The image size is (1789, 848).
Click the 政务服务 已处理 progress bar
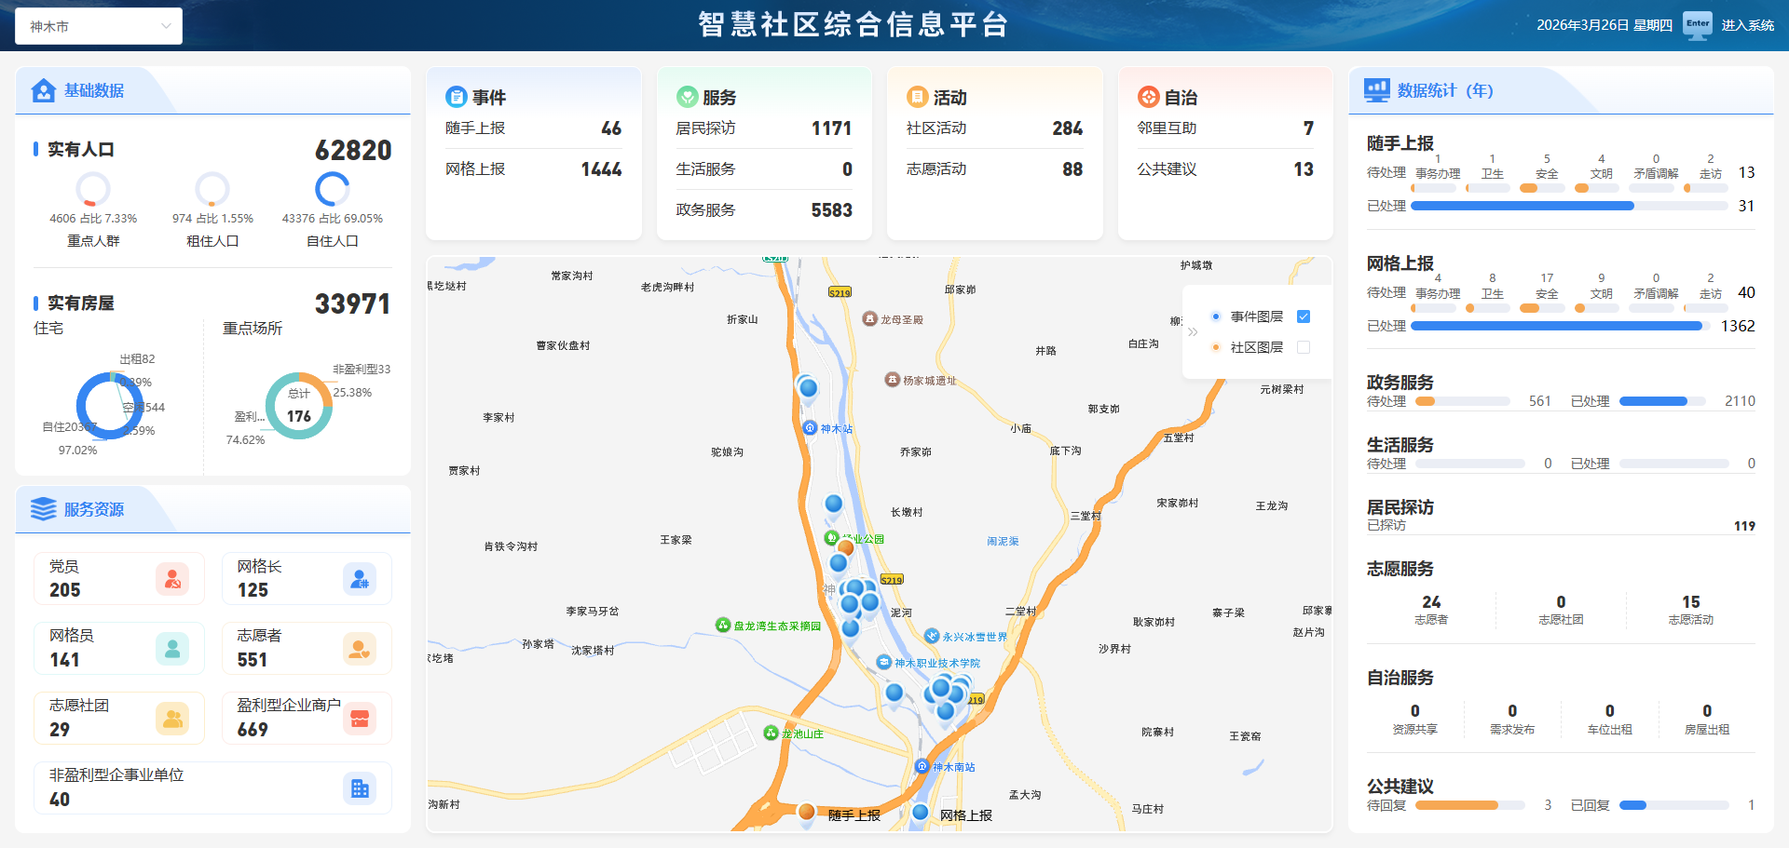pos(1668,401)
